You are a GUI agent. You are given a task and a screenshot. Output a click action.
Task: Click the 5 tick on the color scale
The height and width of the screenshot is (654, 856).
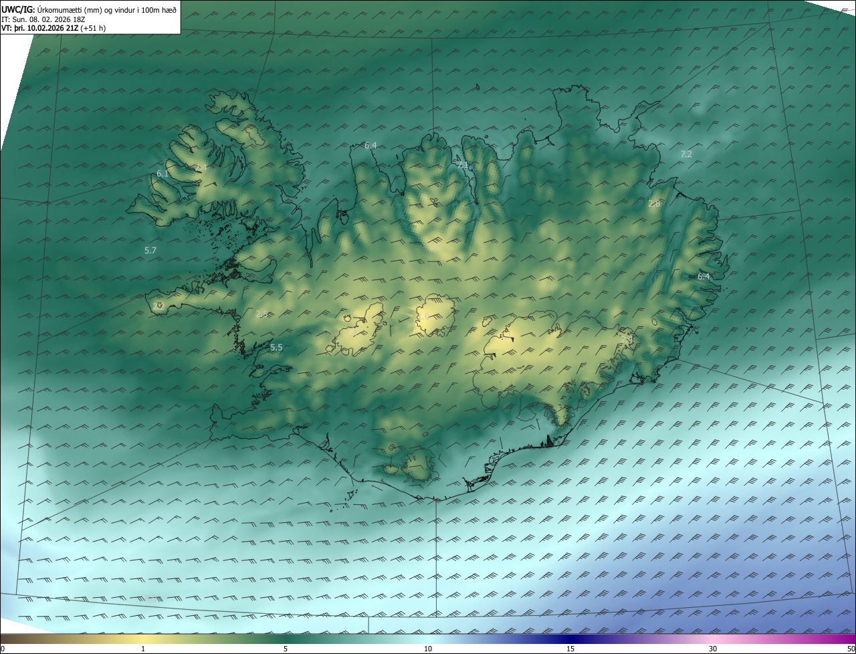coord(286,649)
